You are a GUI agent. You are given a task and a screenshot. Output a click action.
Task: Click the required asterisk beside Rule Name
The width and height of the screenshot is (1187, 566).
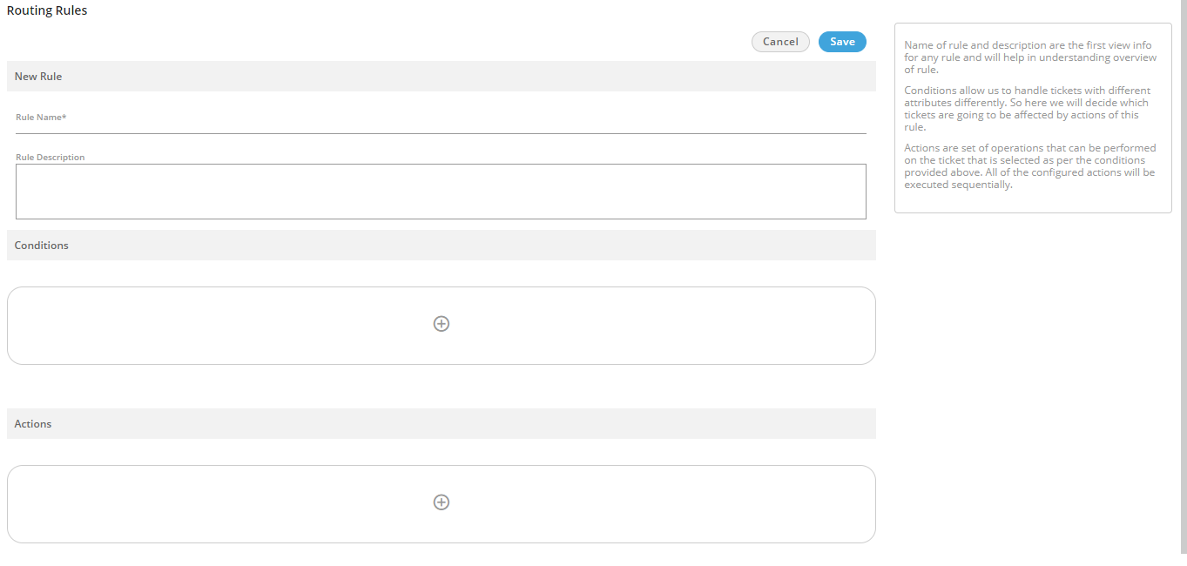(x=64, y=117)
